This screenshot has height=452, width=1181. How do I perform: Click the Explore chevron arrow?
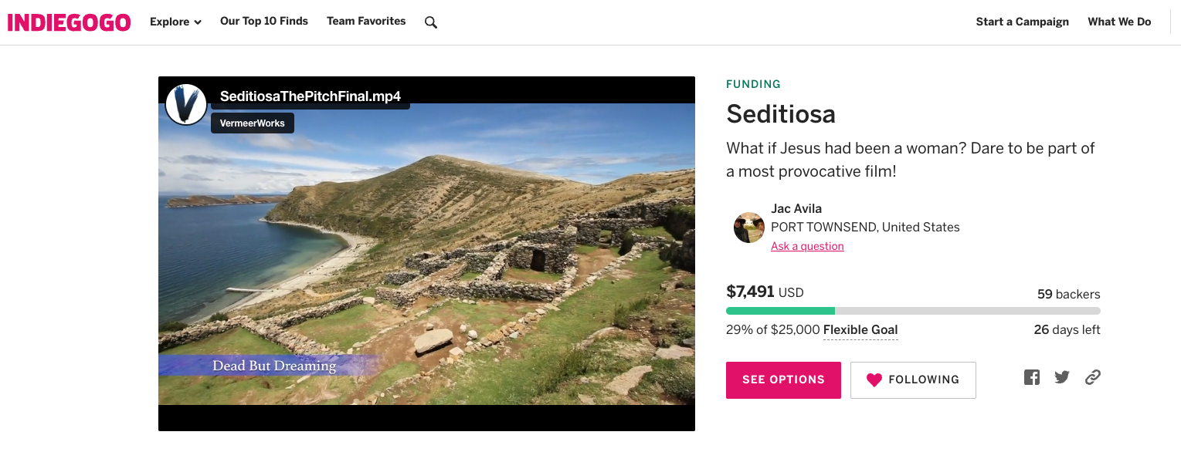198,22
